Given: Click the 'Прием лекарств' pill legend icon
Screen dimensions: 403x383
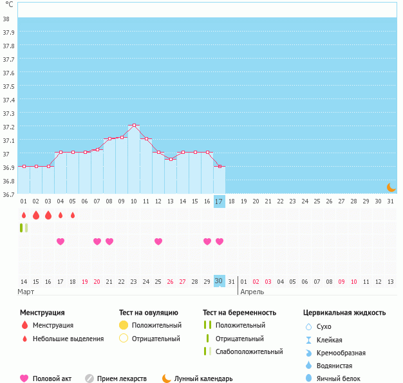Looking at the screenshot, I should tap(89, 378).
